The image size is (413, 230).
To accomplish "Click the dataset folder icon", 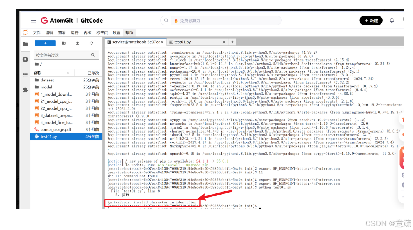I will point(37,80).
